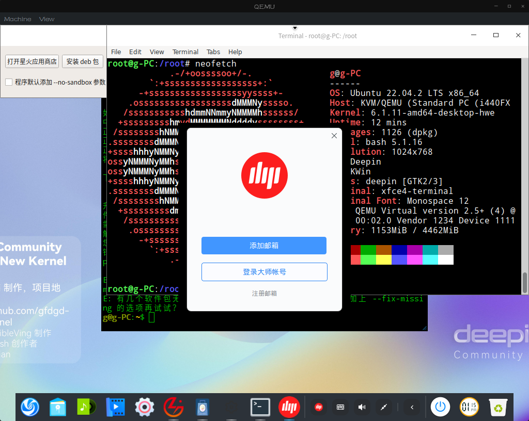Toggle the --no-sandbox 参数 checkbox

pos(9,82)
